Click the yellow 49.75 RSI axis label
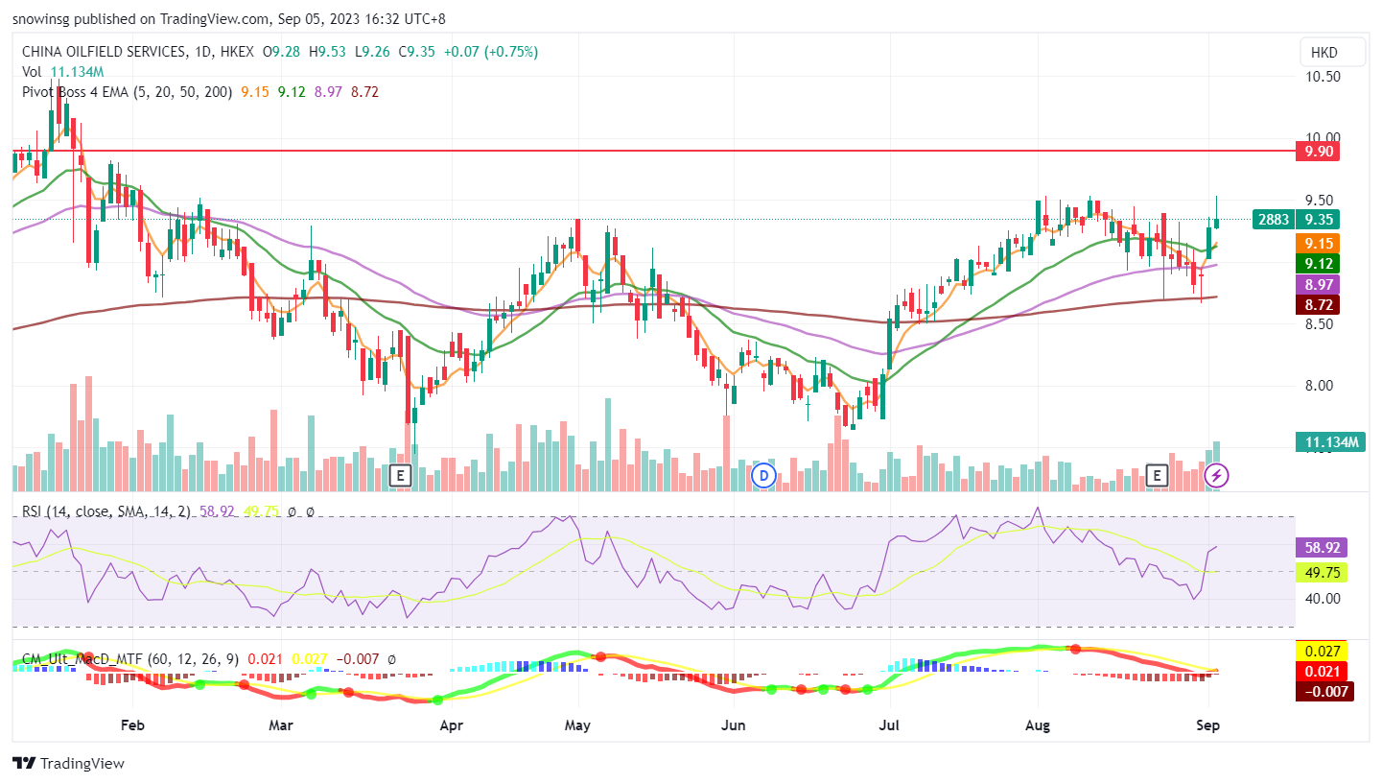The width and height of the screenshot is (1382, 784). pos(1322,572)
